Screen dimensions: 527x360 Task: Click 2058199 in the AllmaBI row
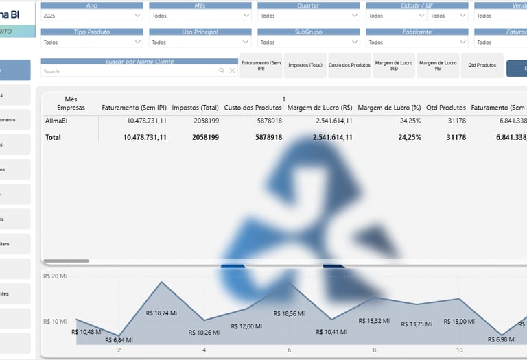[206, 121]
